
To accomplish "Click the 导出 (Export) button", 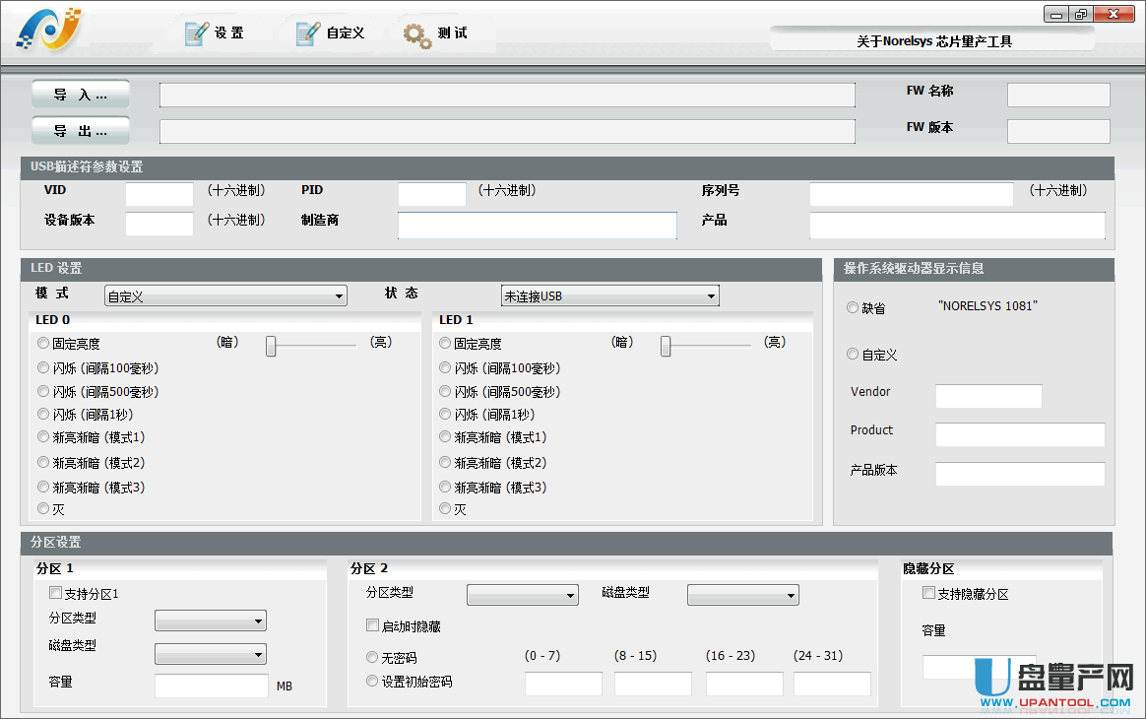I will tap(80, 130).
